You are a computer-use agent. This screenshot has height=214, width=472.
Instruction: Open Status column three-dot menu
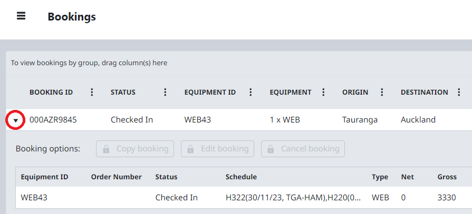click(x=165, y=93)
